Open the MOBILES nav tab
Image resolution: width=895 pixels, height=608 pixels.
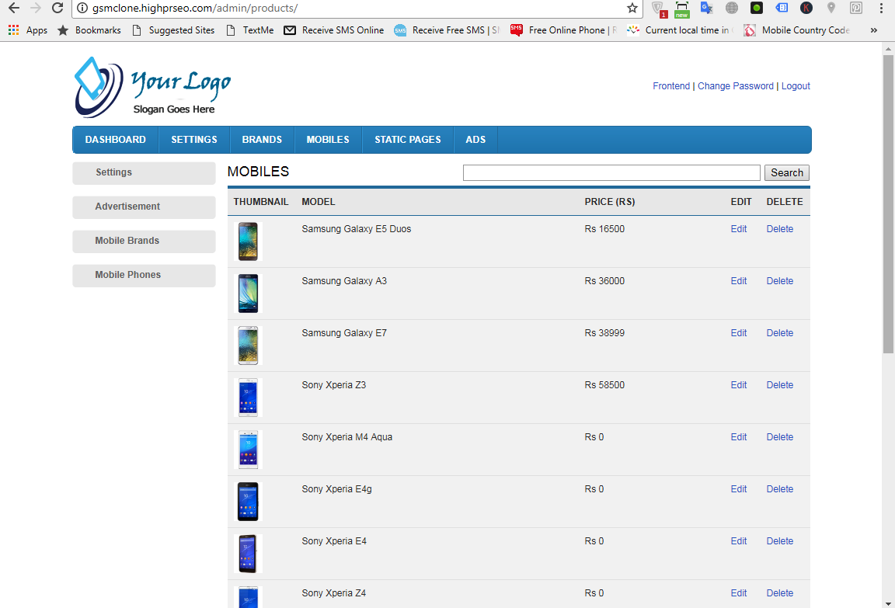click(328, 140)
